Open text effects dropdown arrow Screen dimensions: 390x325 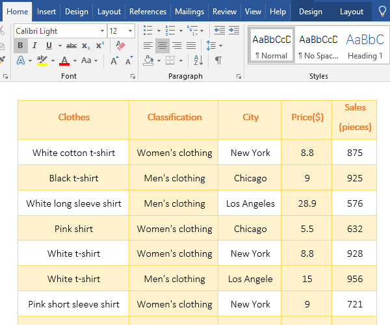[x=30, y=60]
